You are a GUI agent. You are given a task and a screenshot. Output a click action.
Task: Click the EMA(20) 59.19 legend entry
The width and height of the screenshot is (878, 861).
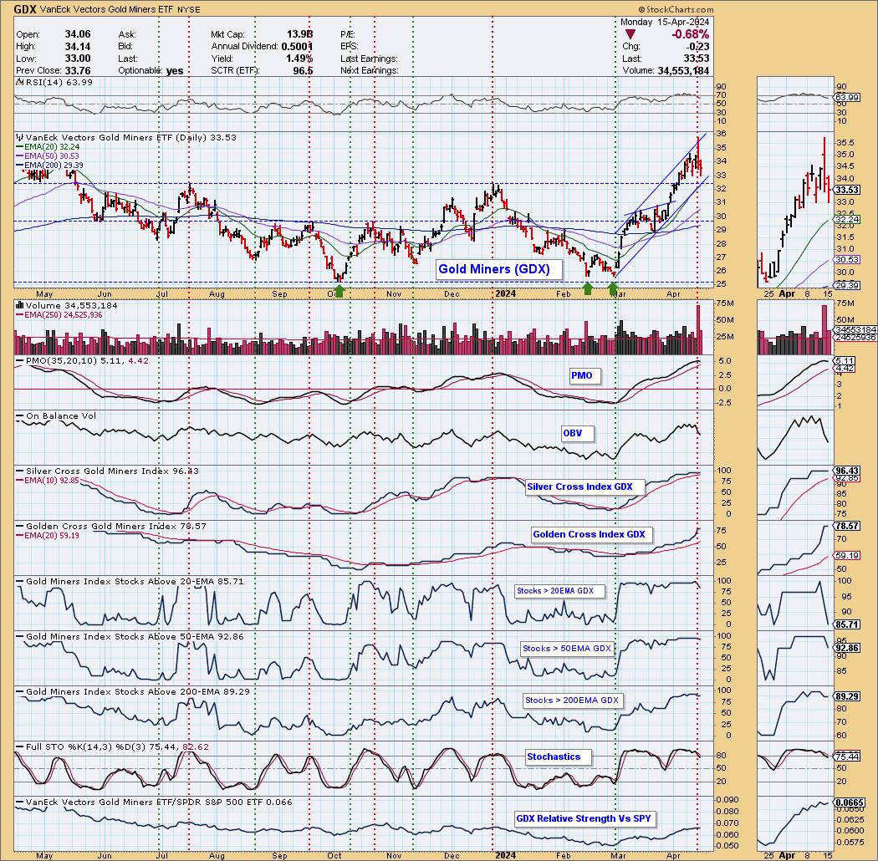pyautogui.click(x=48, y=536)
